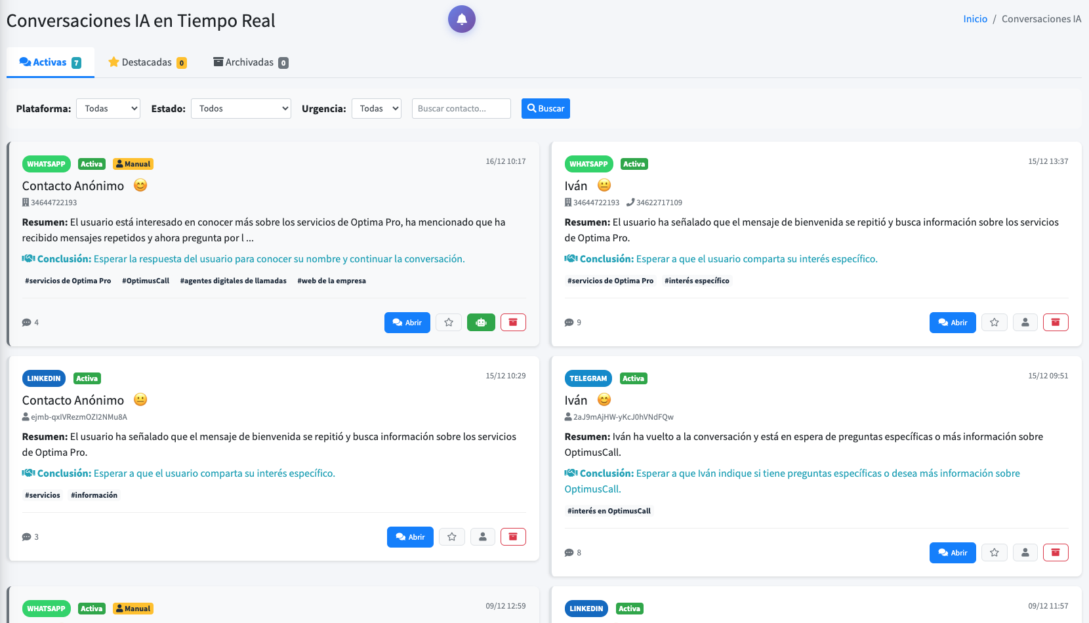This screenshot has height=623, width=1089.
Task: Click the Buscar button
Action: (545, 108)
